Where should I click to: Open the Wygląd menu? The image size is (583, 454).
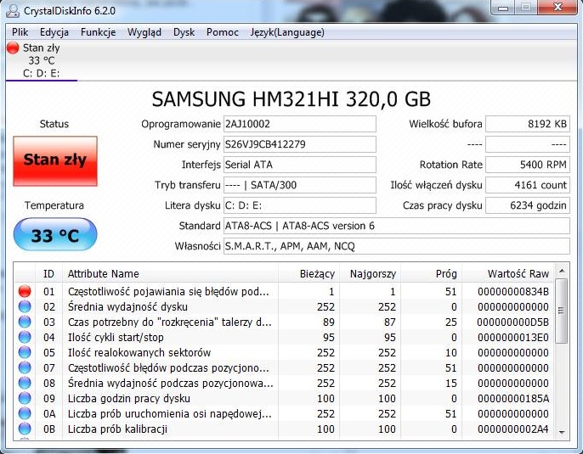pos(144,32)
